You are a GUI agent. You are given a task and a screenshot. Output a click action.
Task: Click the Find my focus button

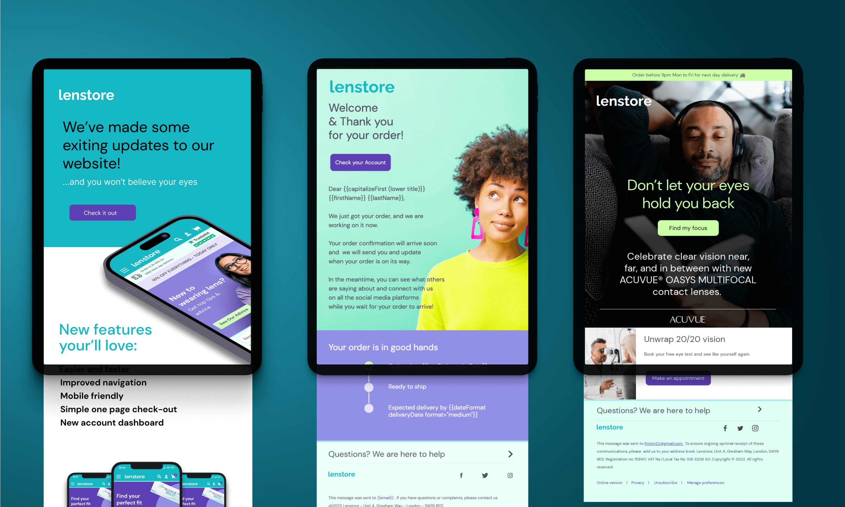coord(686,228)
